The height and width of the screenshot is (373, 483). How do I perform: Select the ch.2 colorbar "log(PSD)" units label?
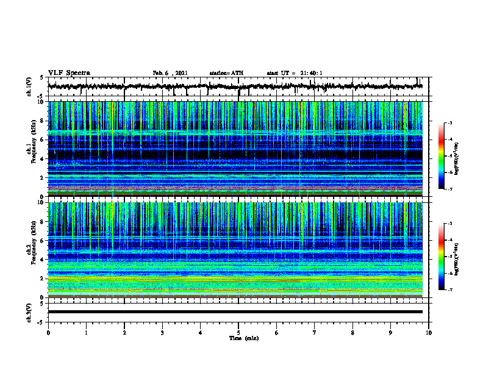pos(457,260)
